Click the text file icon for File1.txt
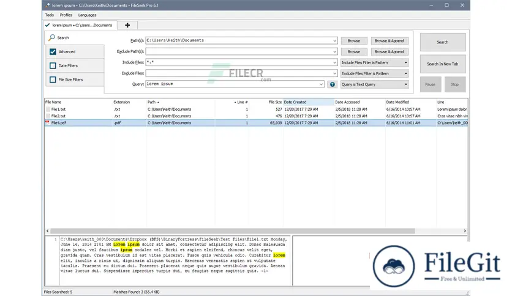The image size is (512, 296). pyautogui.click(x=48, y=109)
